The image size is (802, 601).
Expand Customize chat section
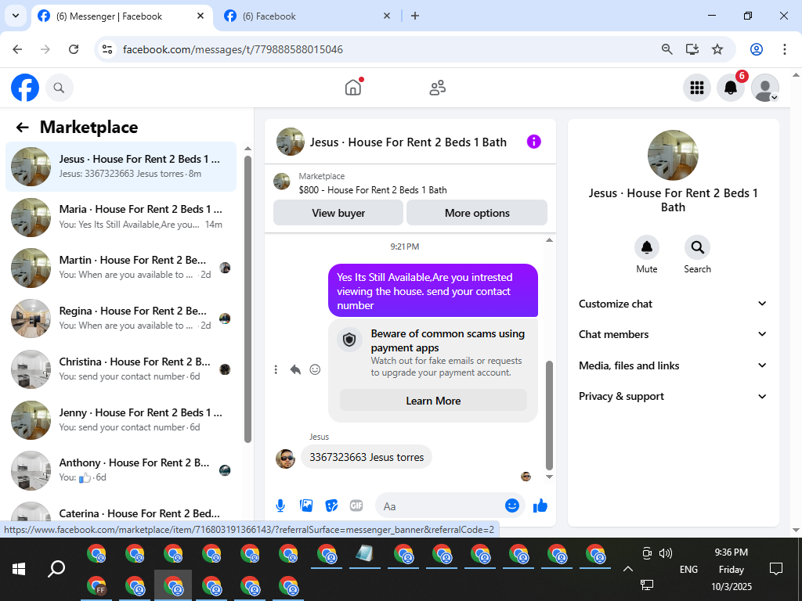(x=673, y=304)
